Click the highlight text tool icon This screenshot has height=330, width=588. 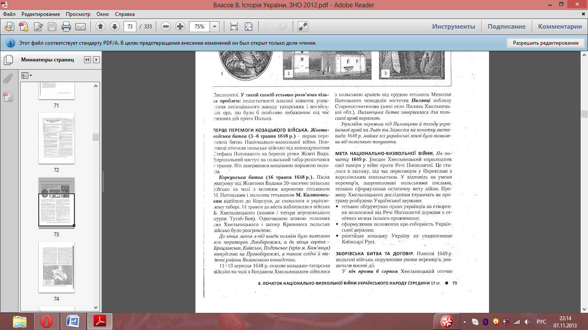tap(282, 27)
